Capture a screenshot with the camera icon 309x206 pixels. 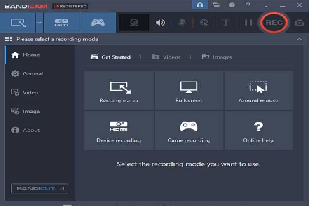pos(300,23)
